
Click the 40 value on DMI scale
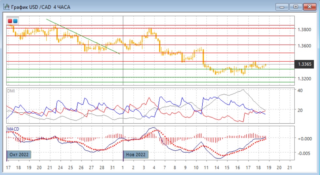300,90
